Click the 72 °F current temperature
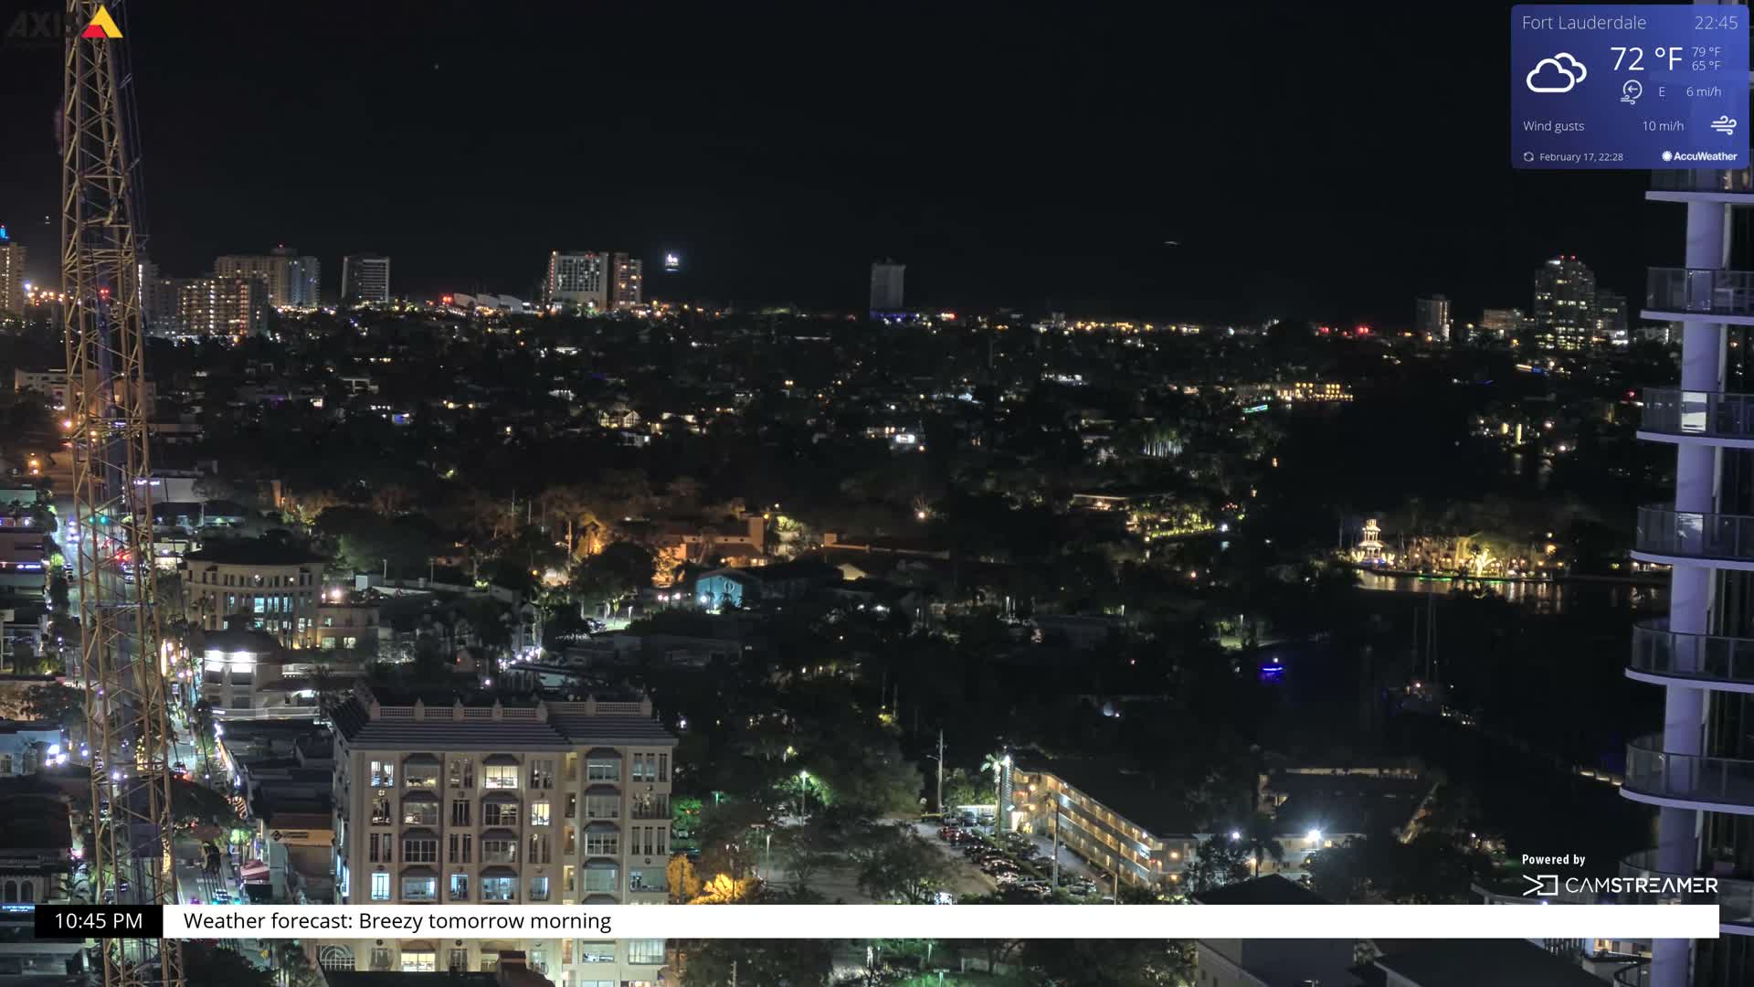Screen dimensions: 1754x987 [1645, 59]
